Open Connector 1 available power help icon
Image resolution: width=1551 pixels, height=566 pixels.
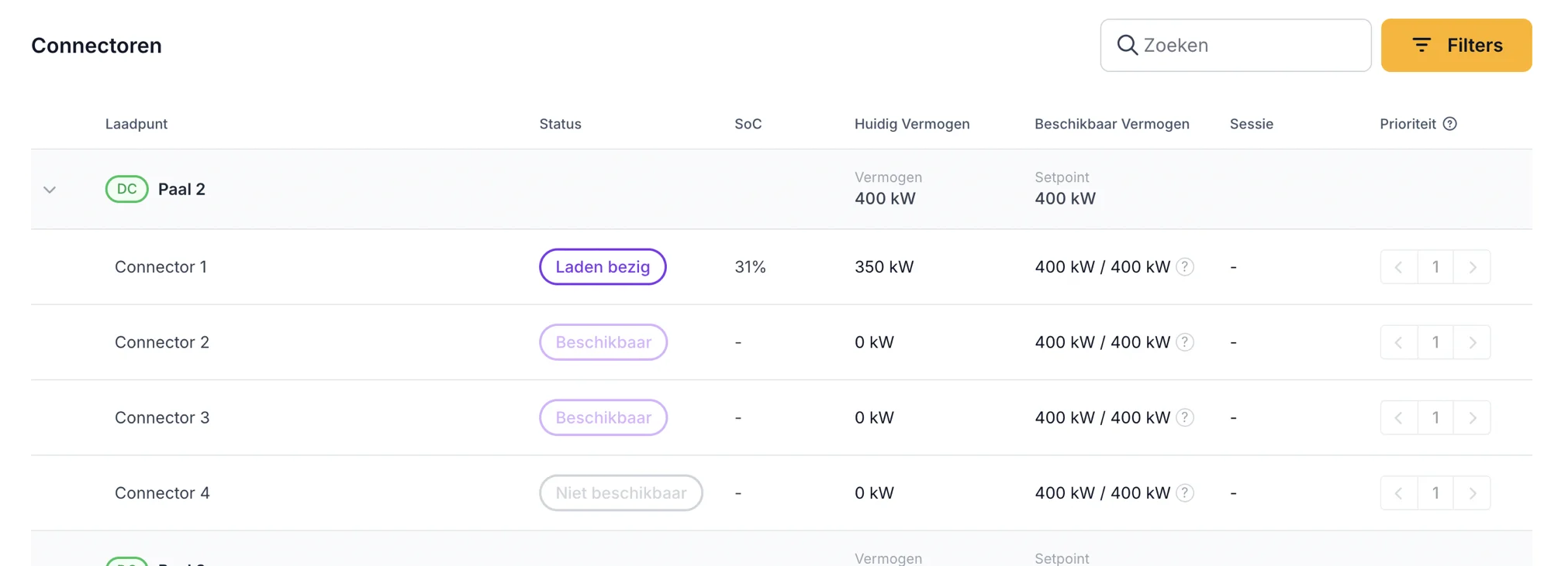click(1185, 267)
